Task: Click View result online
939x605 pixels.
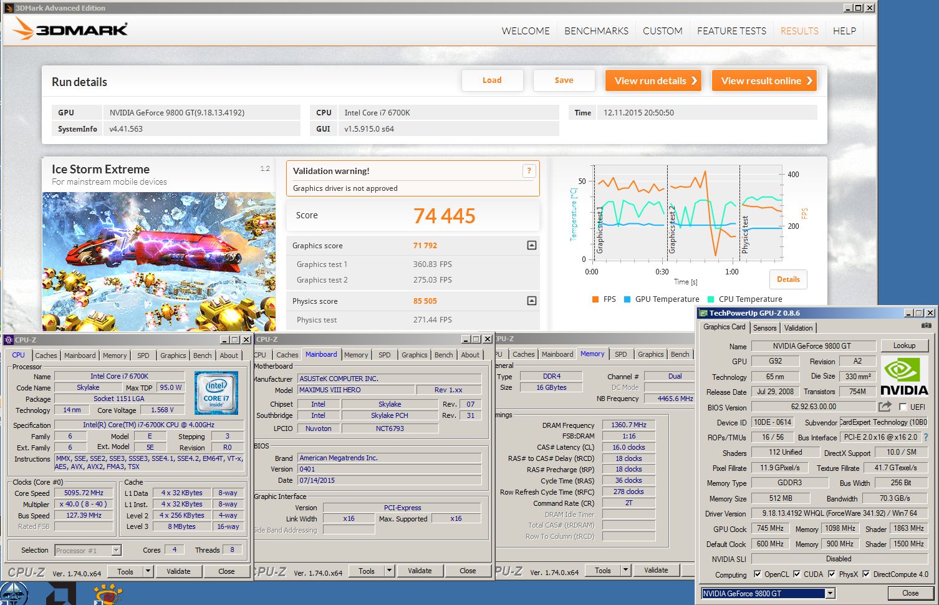Action: pyautogui.click(x=764, y=80)
